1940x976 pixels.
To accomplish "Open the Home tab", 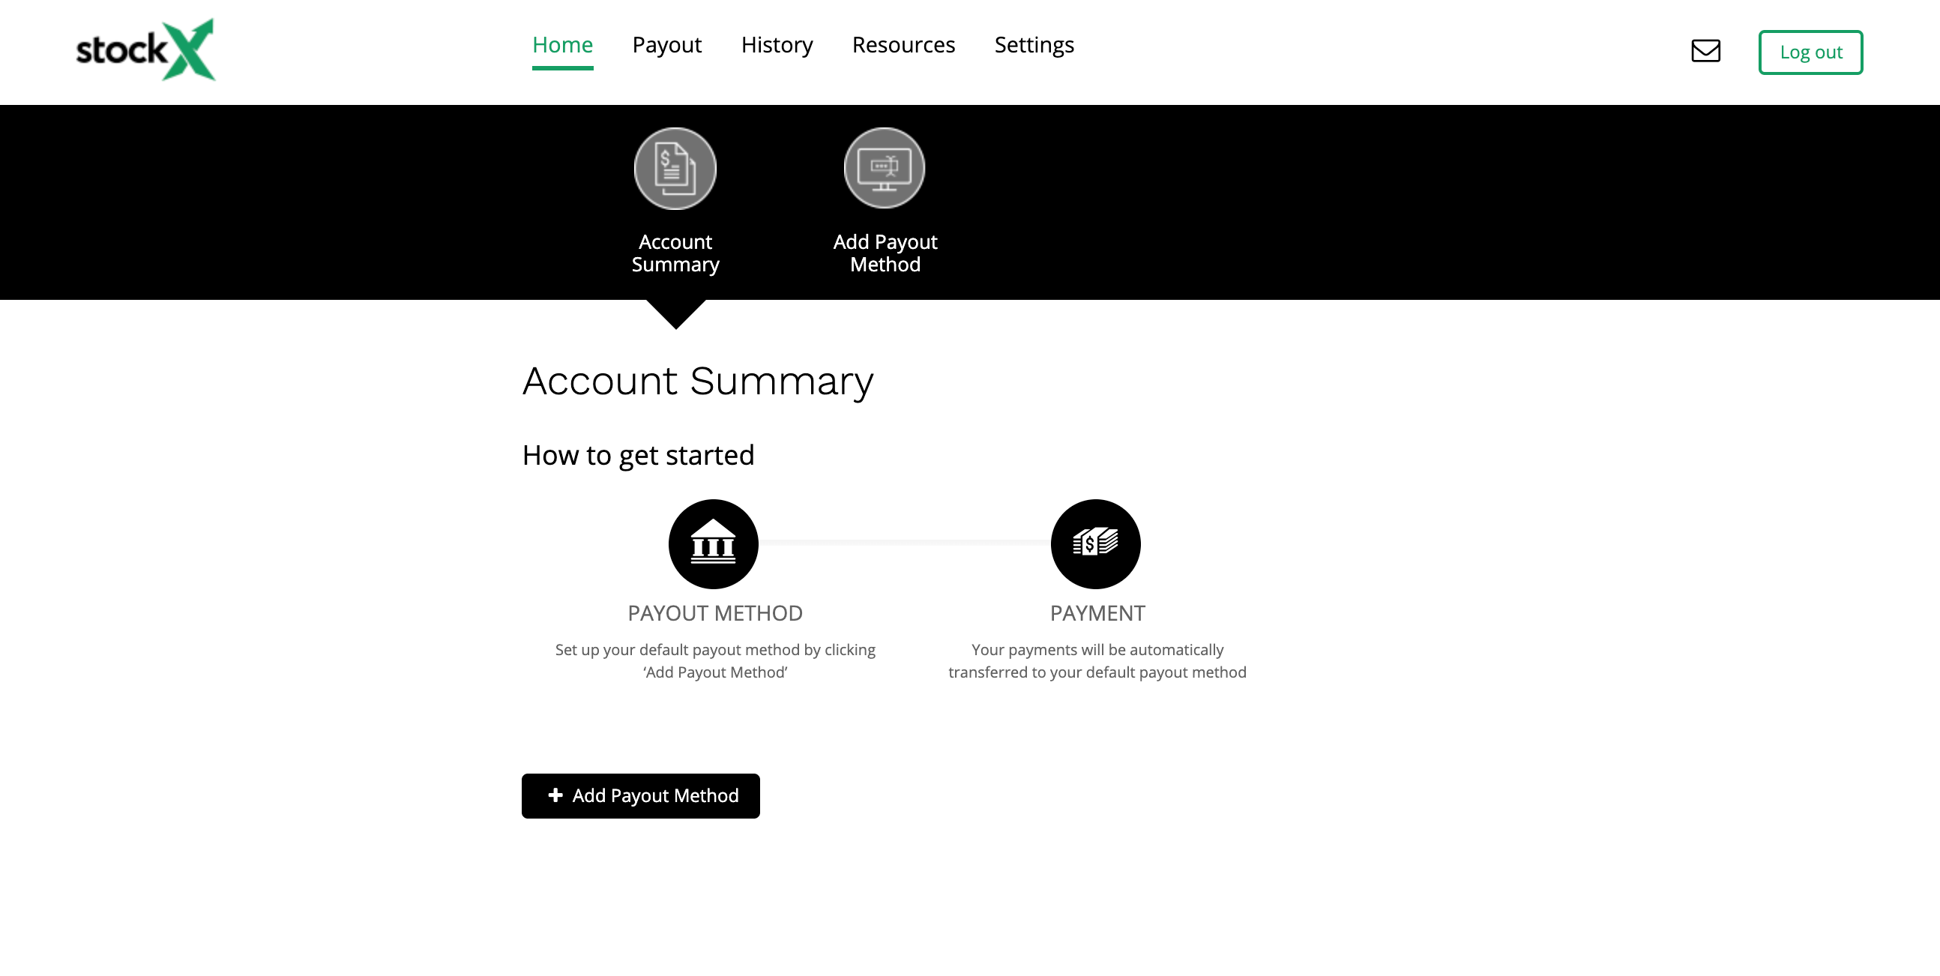I will tap(562, 44).
